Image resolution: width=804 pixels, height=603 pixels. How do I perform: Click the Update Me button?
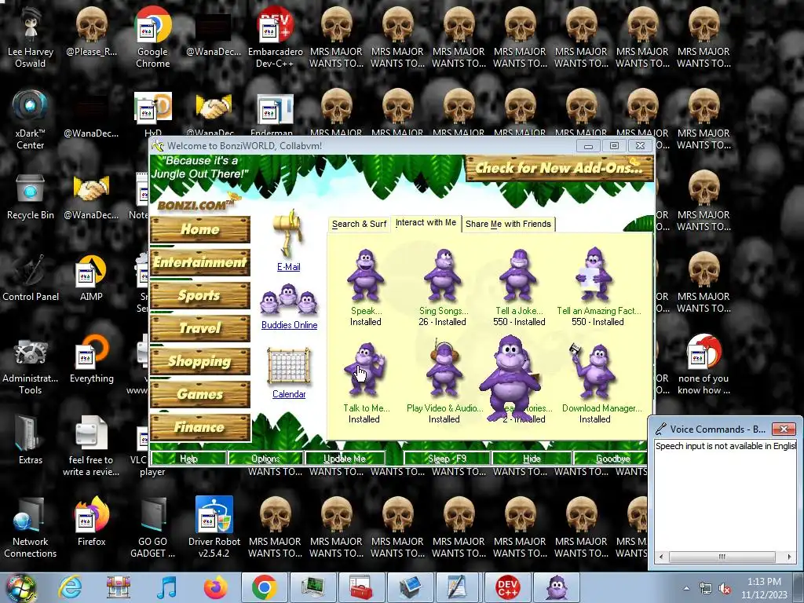(345, 459)
